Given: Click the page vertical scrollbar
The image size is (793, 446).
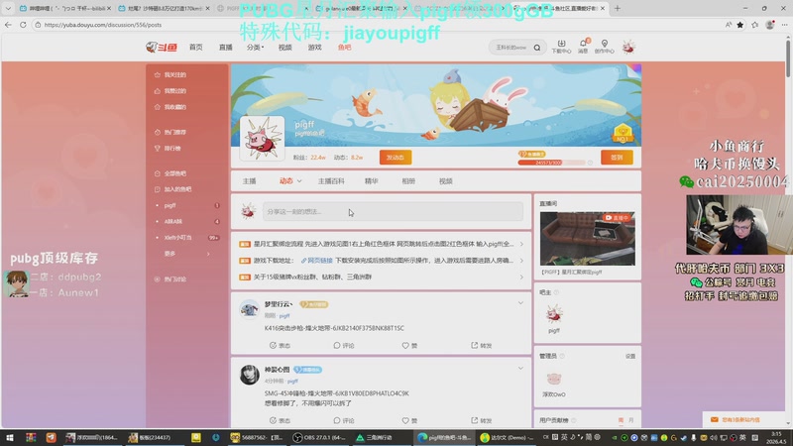Looking at the screenshot, I should [788, 58].
